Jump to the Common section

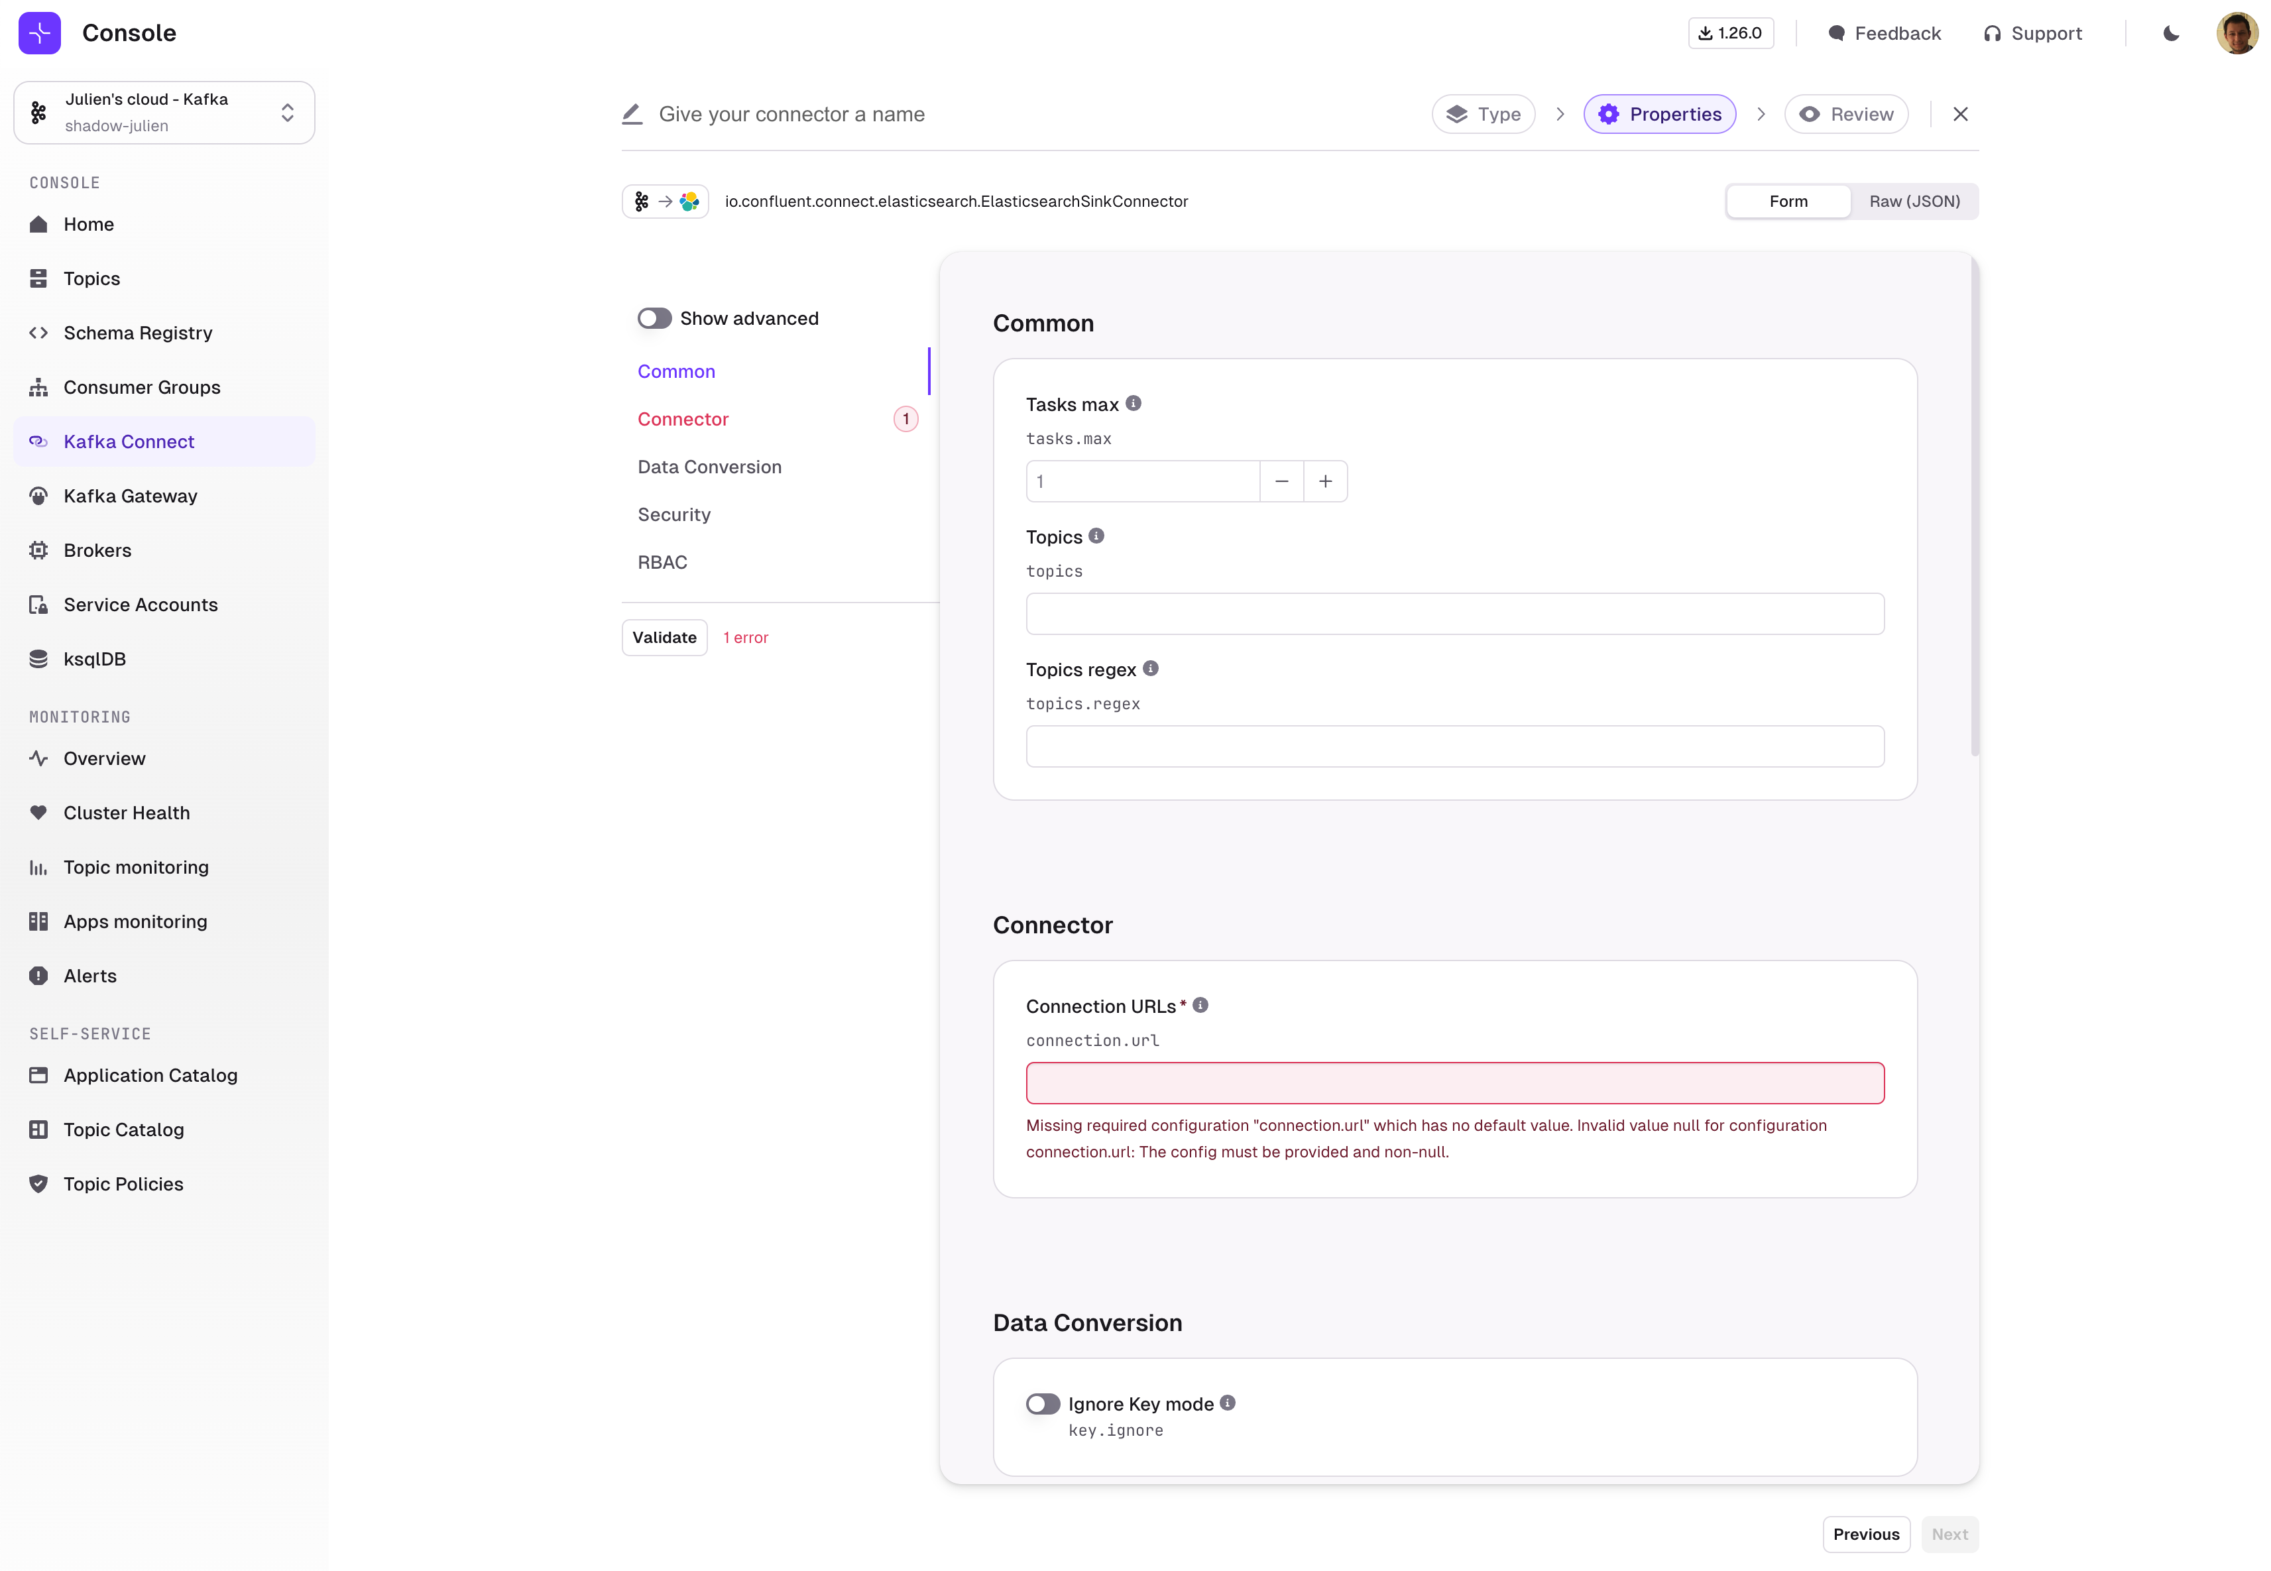coord(676,371)
